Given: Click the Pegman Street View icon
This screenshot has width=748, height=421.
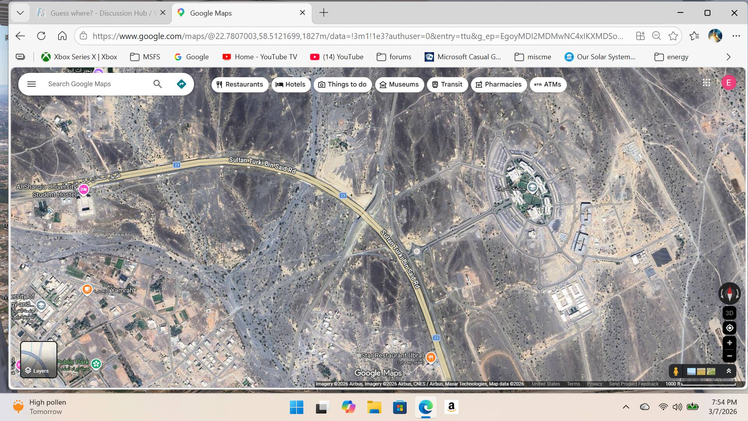Looking at the screenshot, I should point(676,371).
